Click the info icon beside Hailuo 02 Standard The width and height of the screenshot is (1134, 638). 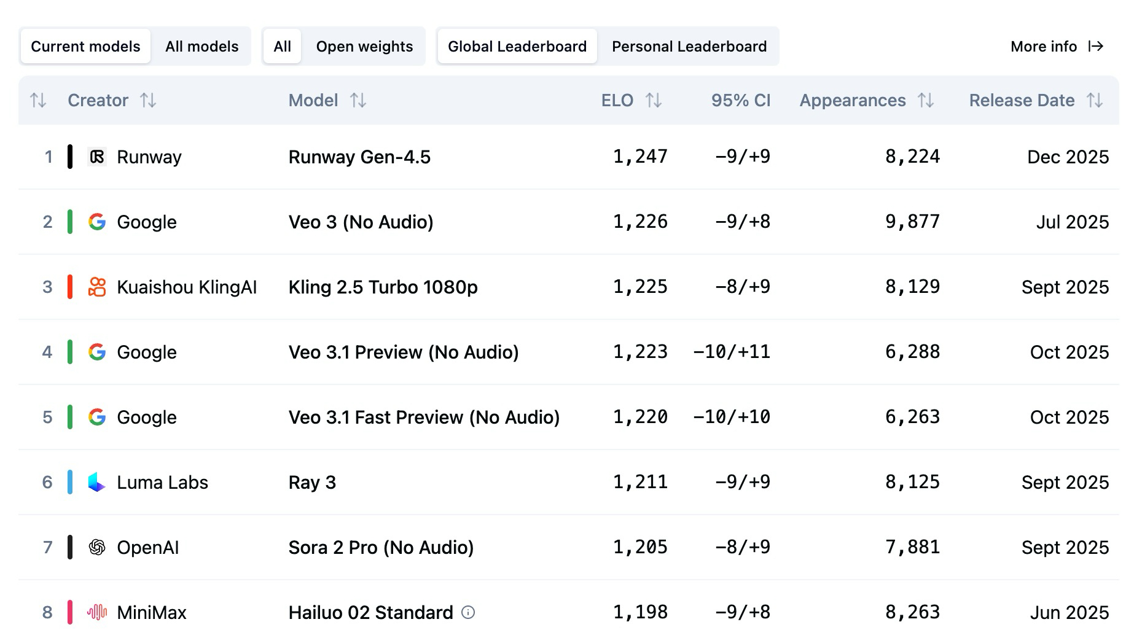[x=468, y=612]
